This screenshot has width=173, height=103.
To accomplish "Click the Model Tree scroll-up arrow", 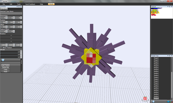I will pyautogui.click(x=172, y=58).
